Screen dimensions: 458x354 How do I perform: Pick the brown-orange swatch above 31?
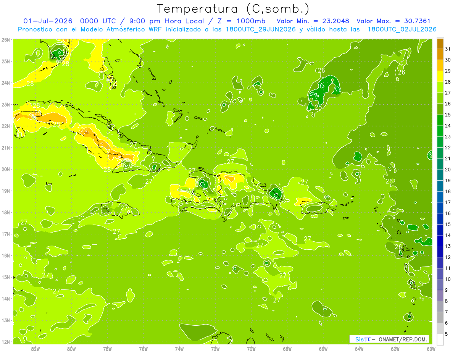440,44
